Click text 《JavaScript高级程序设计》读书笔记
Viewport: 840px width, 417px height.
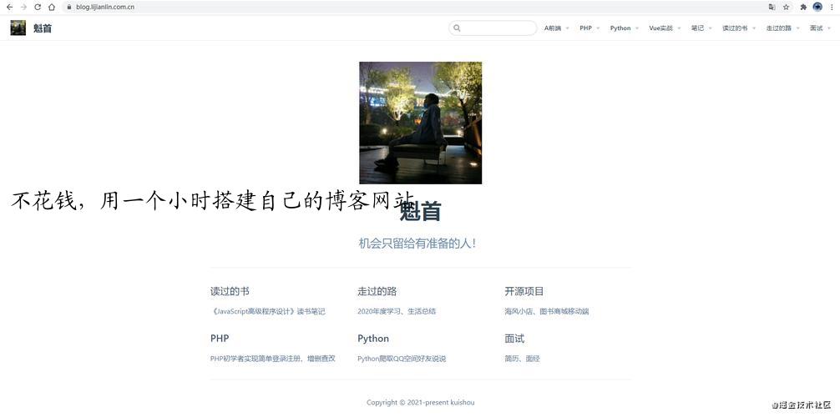[268, 311]
